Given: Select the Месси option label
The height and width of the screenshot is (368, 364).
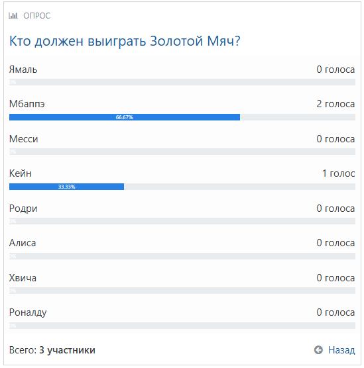Looking at the screenshot, I should pos(23,139).
